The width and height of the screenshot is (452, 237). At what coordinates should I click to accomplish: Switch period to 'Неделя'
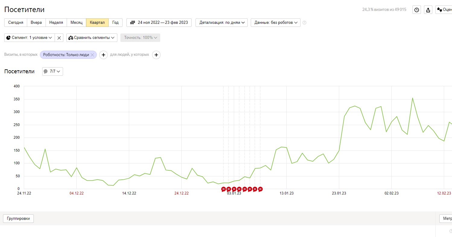click(56, 23)
